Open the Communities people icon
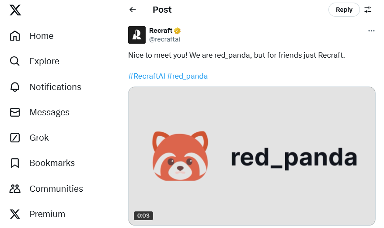This screenshot has width=384, height=228. coord(15,189)
